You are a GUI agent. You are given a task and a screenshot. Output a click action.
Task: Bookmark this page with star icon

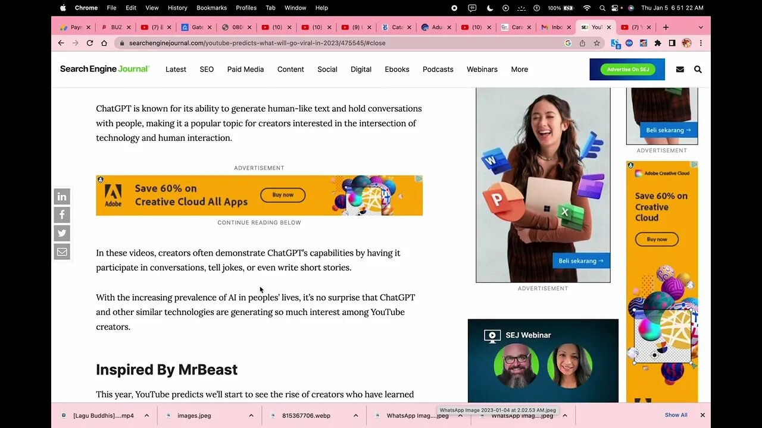pos(597,43)
